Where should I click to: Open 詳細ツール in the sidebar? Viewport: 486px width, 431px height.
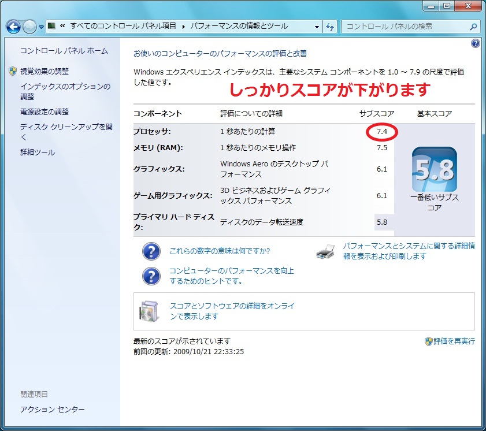pos(38,153)
